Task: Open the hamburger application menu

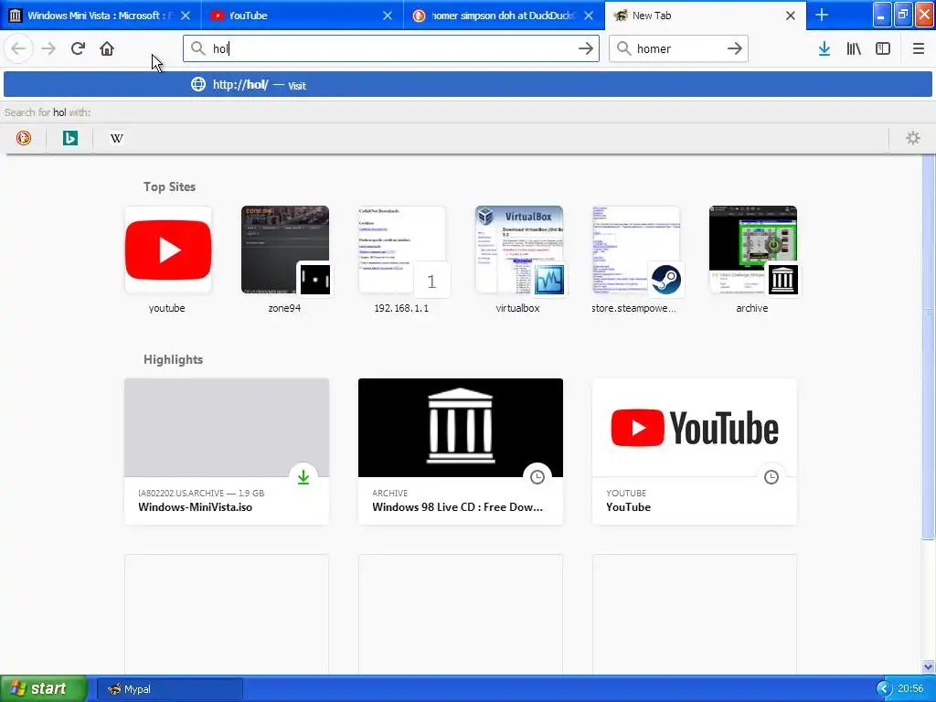Action: coord(918,48)
